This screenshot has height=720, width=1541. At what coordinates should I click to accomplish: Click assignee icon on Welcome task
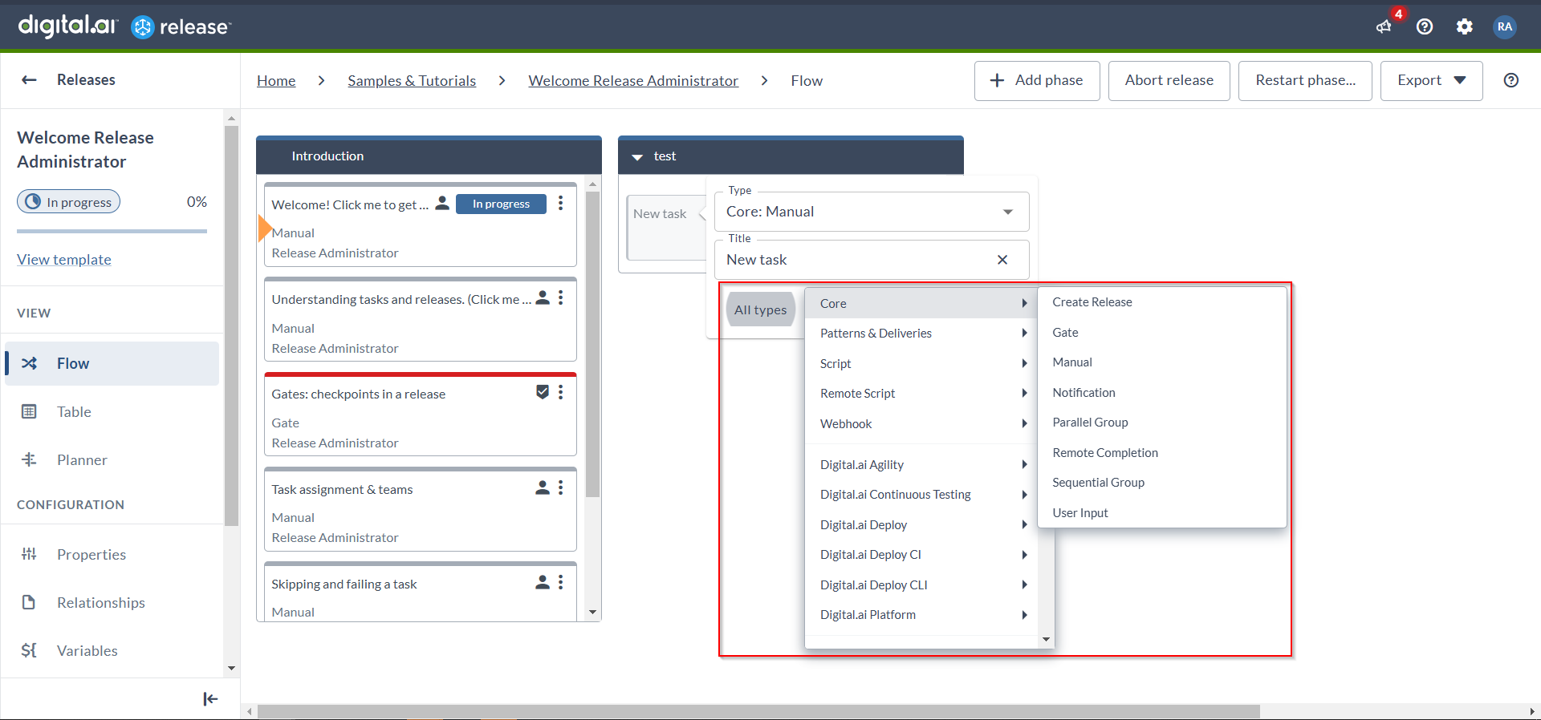pos(442,204)
